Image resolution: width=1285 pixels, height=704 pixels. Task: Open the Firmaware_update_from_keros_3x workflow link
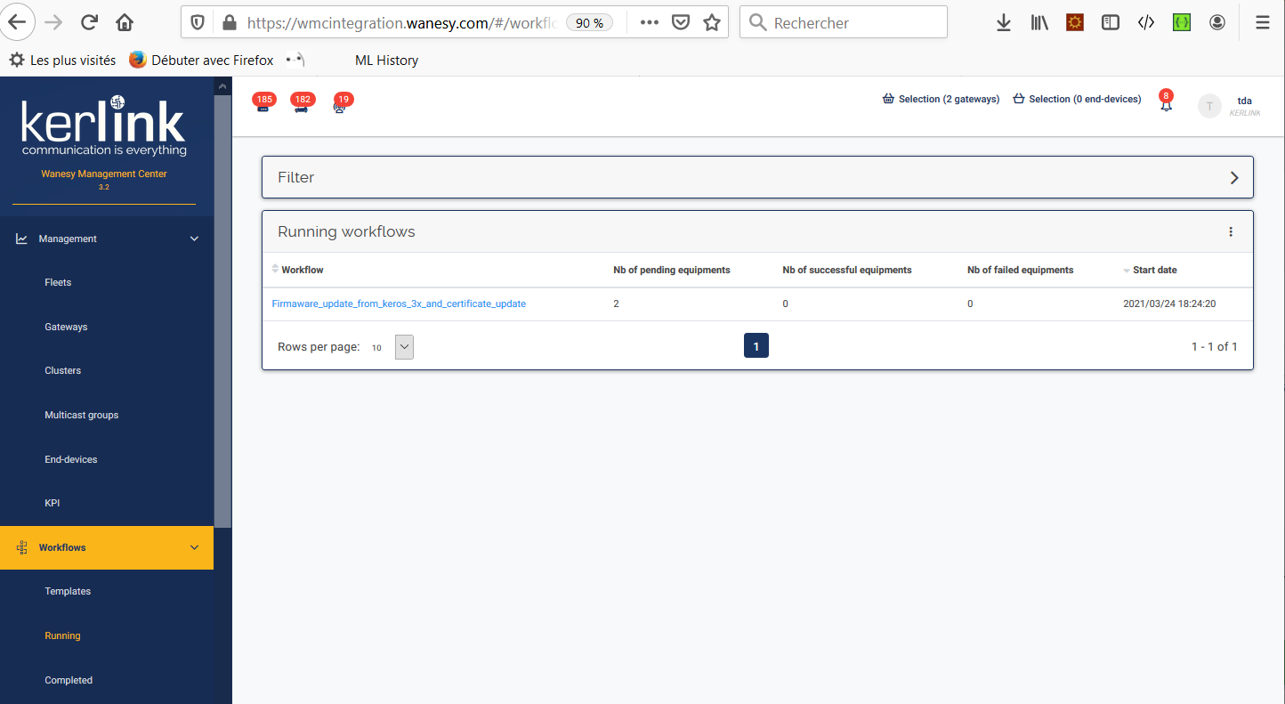(x=398, y=303)
